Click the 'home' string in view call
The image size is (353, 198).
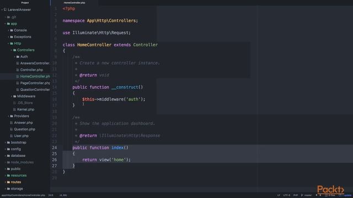coord(119,160)
